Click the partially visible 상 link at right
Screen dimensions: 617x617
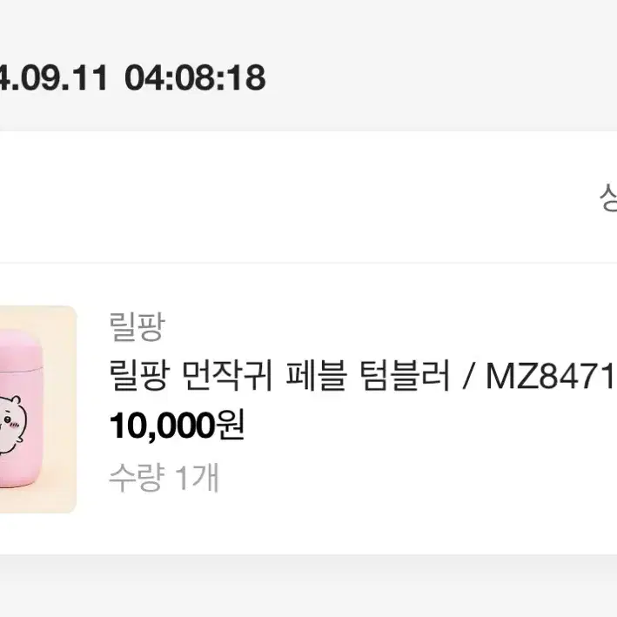pyautogui.click(x=608, y=197)
